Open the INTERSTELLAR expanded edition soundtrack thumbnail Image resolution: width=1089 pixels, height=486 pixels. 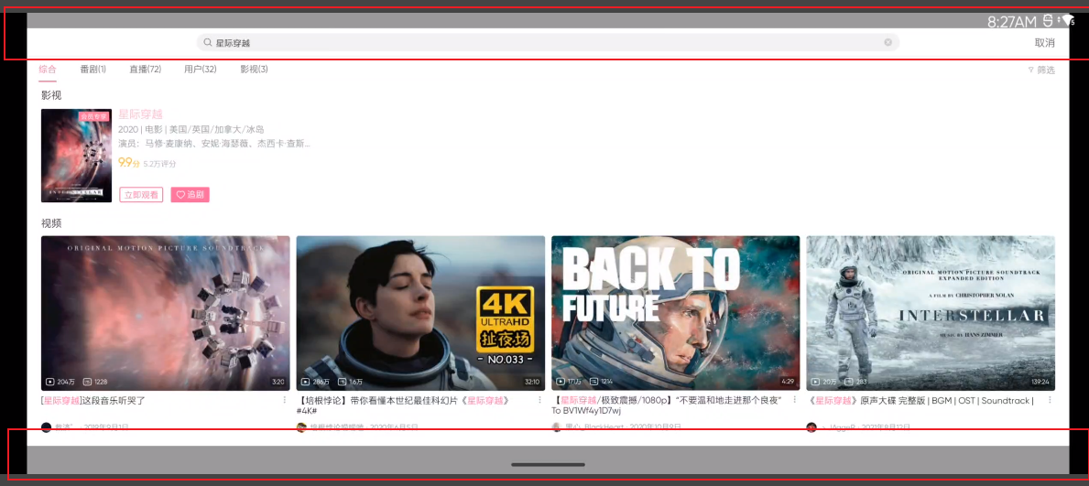(931, 313)
